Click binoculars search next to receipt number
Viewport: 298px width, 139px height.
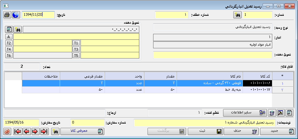(x=237, y=15)
